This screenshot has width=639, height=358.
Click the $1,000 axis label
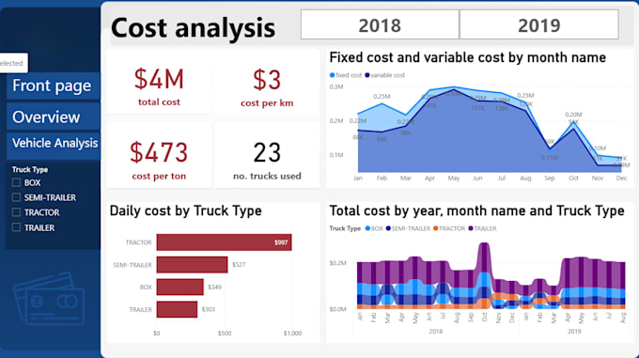point(292,334)
